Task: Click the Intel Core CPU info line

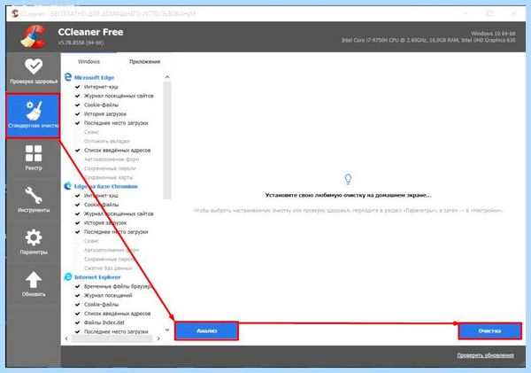Action: (428, 40)
